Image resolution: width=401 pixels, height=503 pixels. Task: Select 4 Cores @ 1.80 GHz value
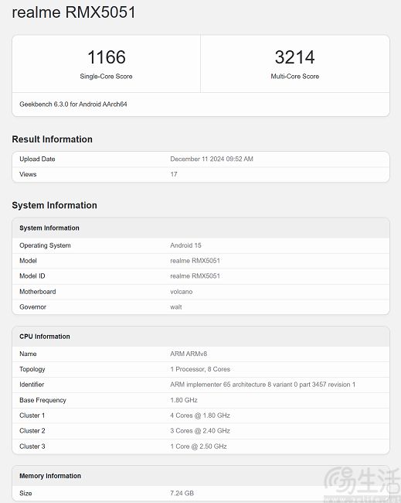(x=200, y=416)
